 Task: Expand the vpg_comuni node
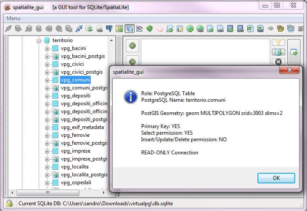click(47, 80)
